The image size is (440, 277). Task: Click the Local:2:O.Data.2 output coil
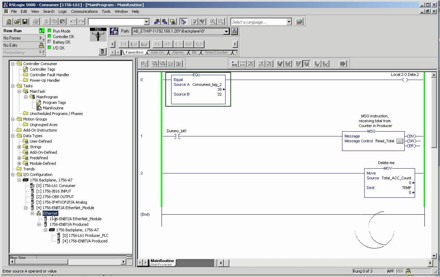(x=405, y=80)
